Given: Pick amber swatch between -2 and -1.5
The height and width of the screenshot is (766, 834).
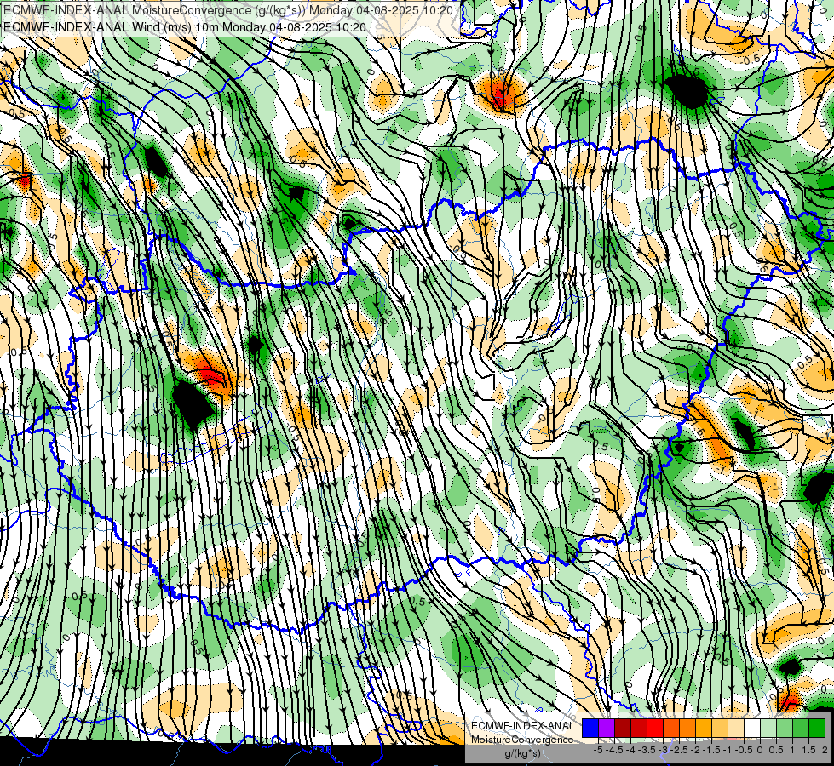Looking at the screenshot, I should (704, 728).
